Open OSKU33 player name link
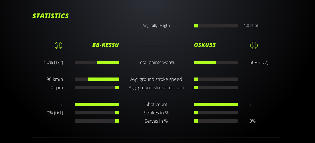The width and height of the screenshot is (315, 143). click(x=205, y=45)
